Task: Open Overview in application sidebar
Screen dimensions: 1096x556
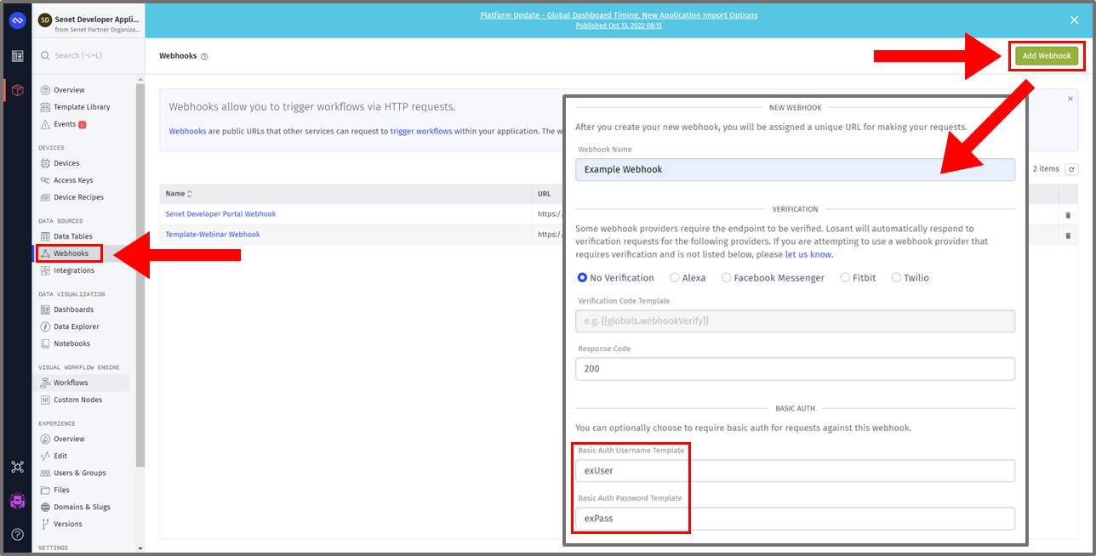Action: 69,90
